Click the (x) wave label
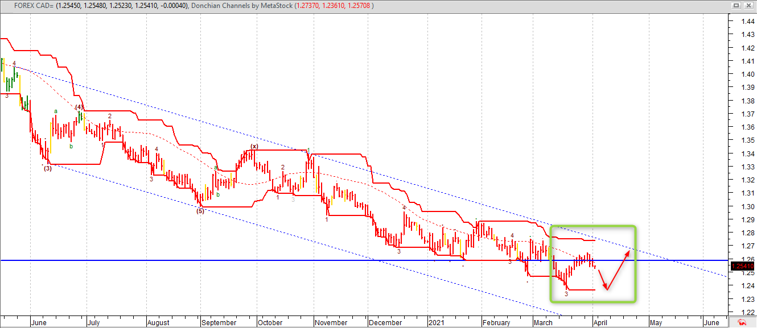757x328 pixels. (254, 146)
